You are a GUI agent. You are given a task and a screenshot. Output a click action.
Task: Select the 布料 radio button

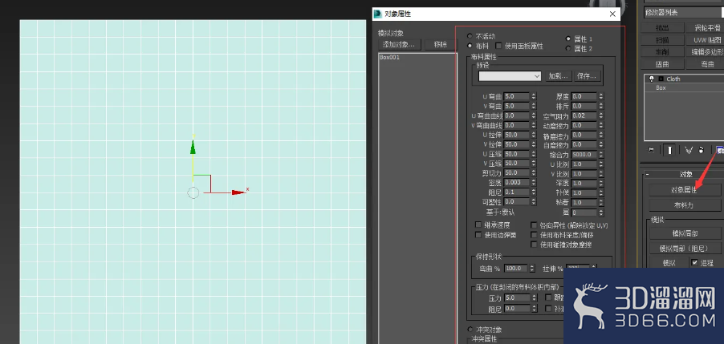click(470, 46)
